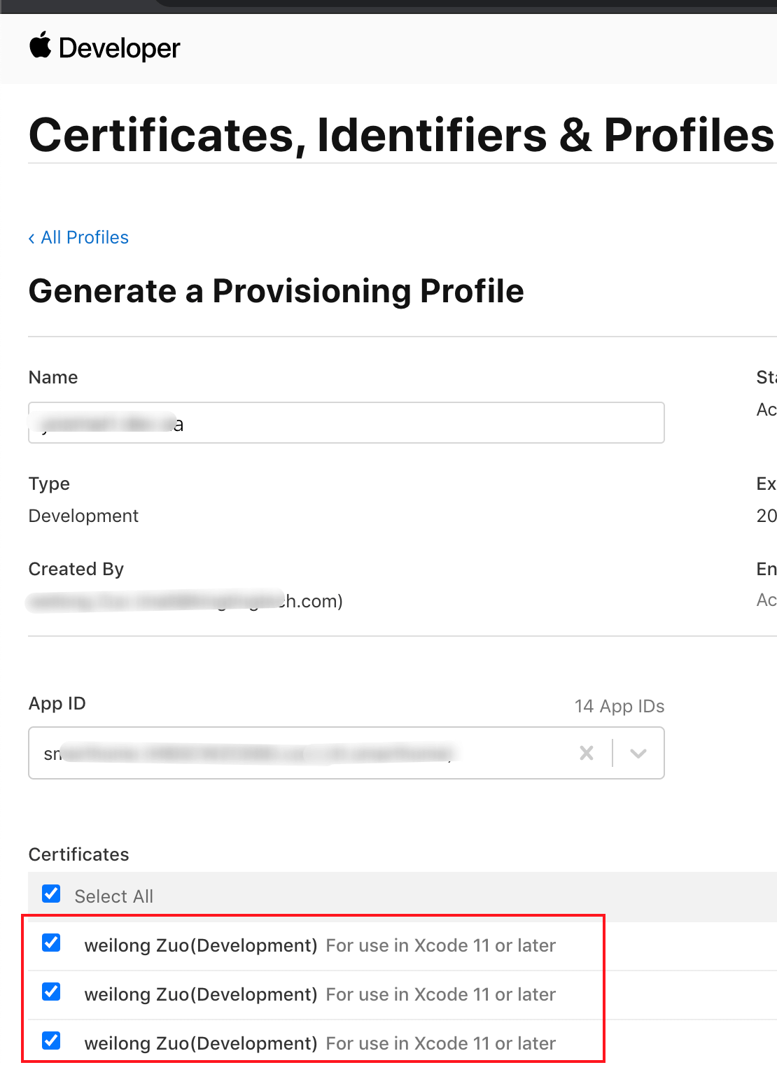Toggle the Select All certificates checkbox
Image resolution: width=777 pixels, height=1065 pixels.
point(51,894)
